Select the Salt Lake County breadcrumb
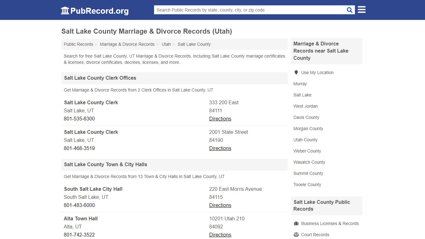This screenshot has width=425, height=239. point(194,44)
